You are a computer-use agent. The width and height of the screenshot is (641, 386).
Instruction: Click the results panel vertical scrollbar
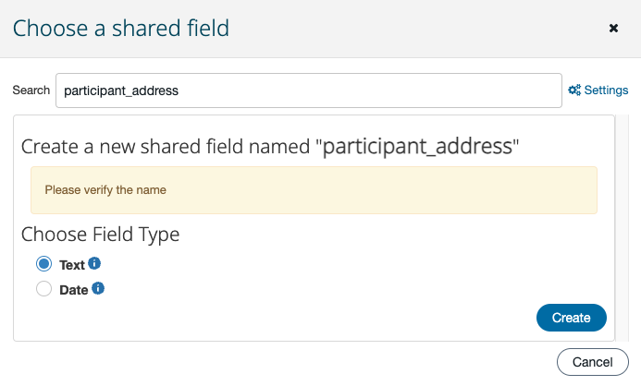(623, 228)
